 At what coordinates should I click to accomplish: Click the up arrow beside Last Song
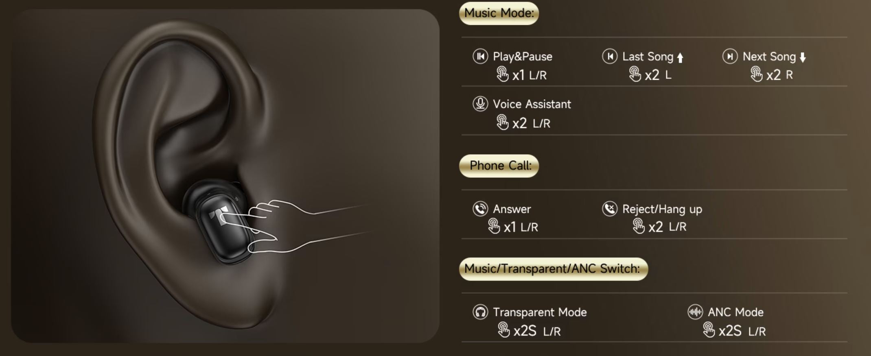pos(680,58)
